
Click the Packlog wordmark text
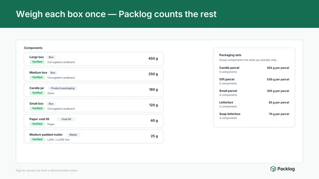(286, 169)
